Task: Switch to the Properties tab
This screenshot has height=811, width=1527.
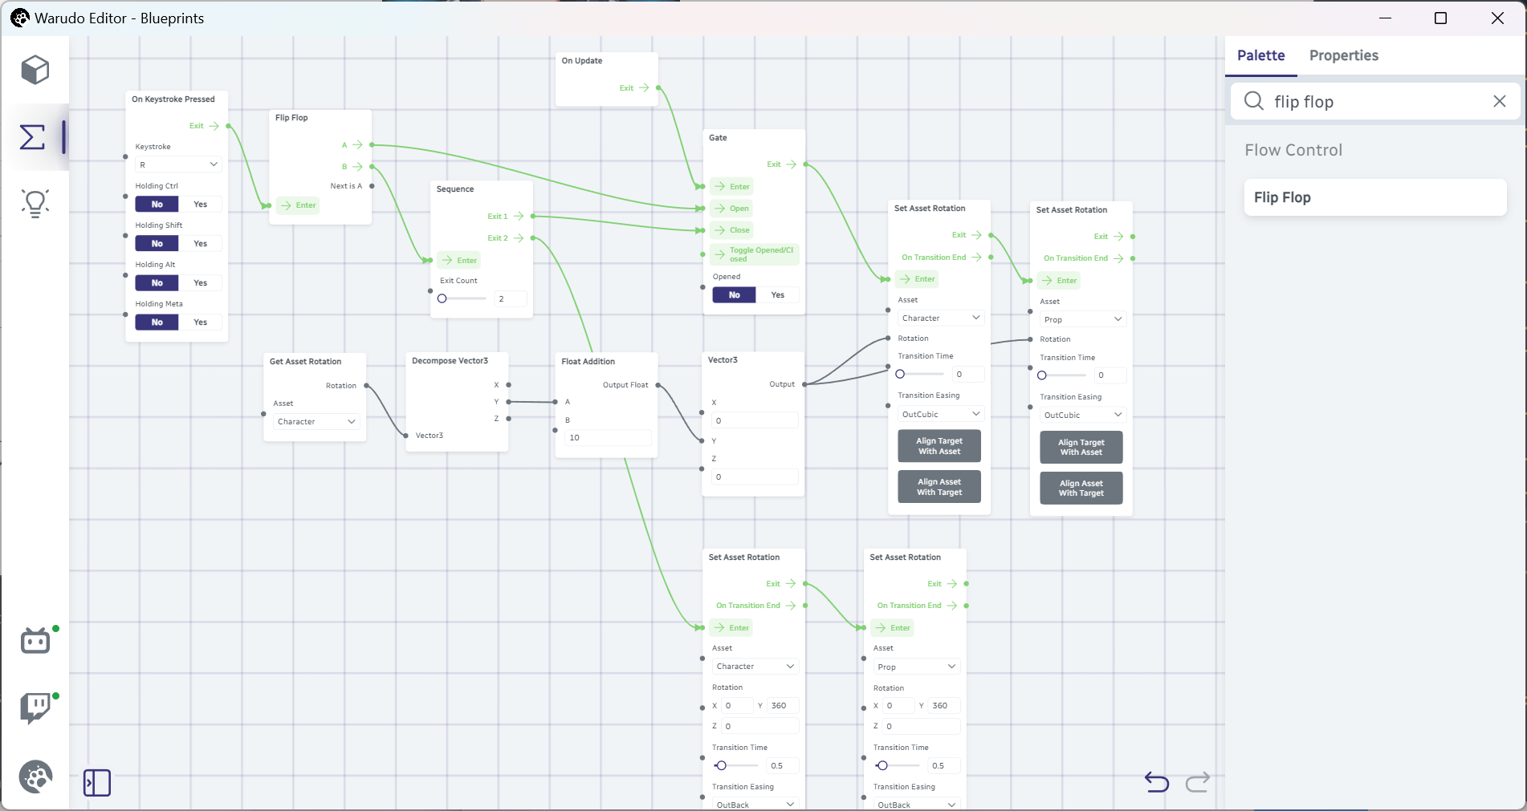Action: (x=1343, y=55)
